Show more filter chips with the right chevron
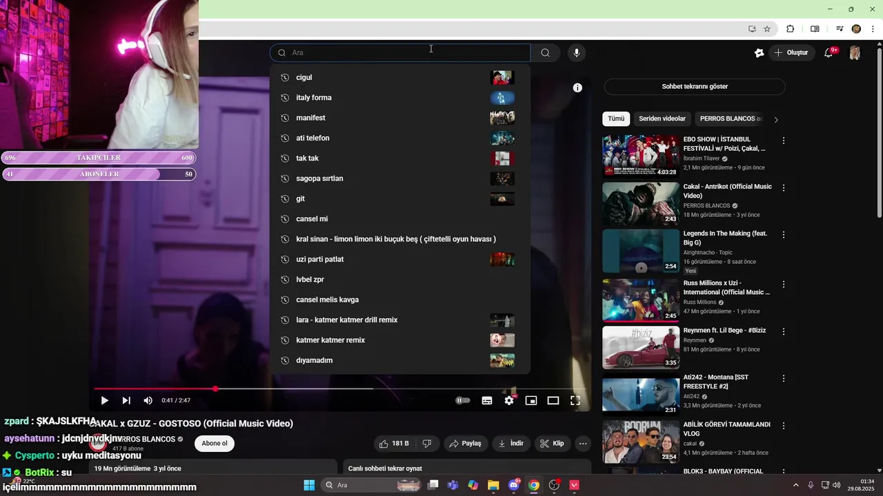The width and height of the screenshot is (883, 496). [x=776, y=119]
